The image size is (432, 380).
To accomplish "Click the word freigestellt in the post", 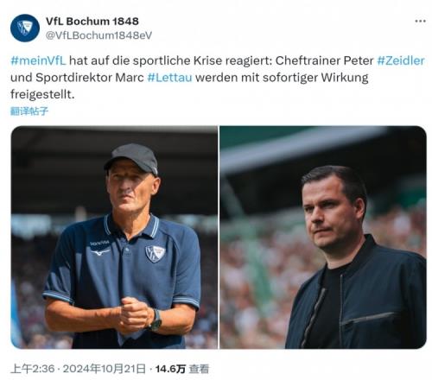I will click(x=42, y=94).
